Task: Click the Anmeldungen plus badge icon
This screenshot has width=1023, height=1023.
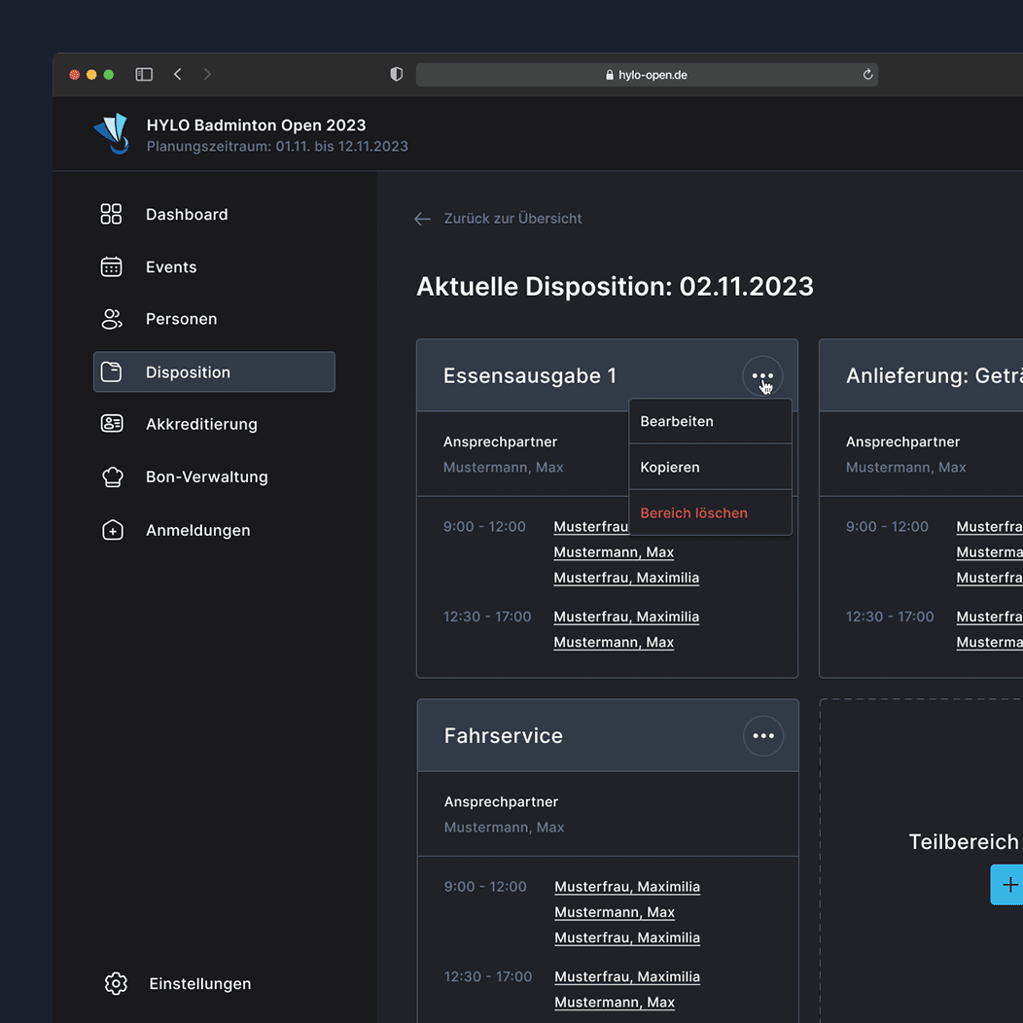Action: pyautogui.click(x=113, y=530)
